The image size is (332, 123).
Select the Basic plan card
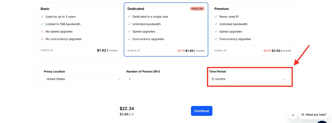(79, 29)
